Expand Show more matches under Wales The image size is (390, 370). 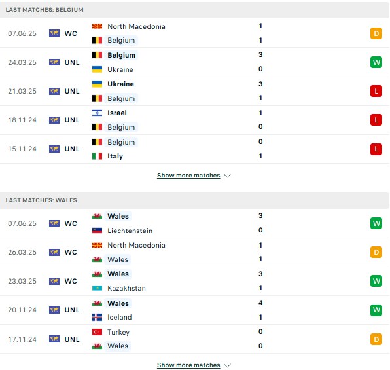point(188,365)
